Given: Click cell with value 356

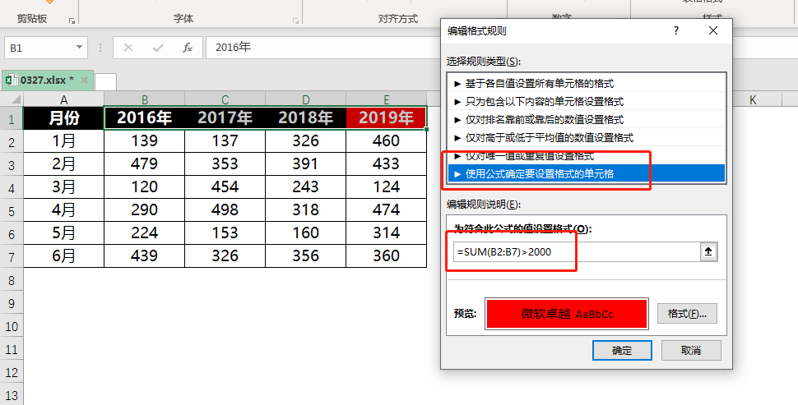Looking at the screenshot, I should [x=305, y=255].
